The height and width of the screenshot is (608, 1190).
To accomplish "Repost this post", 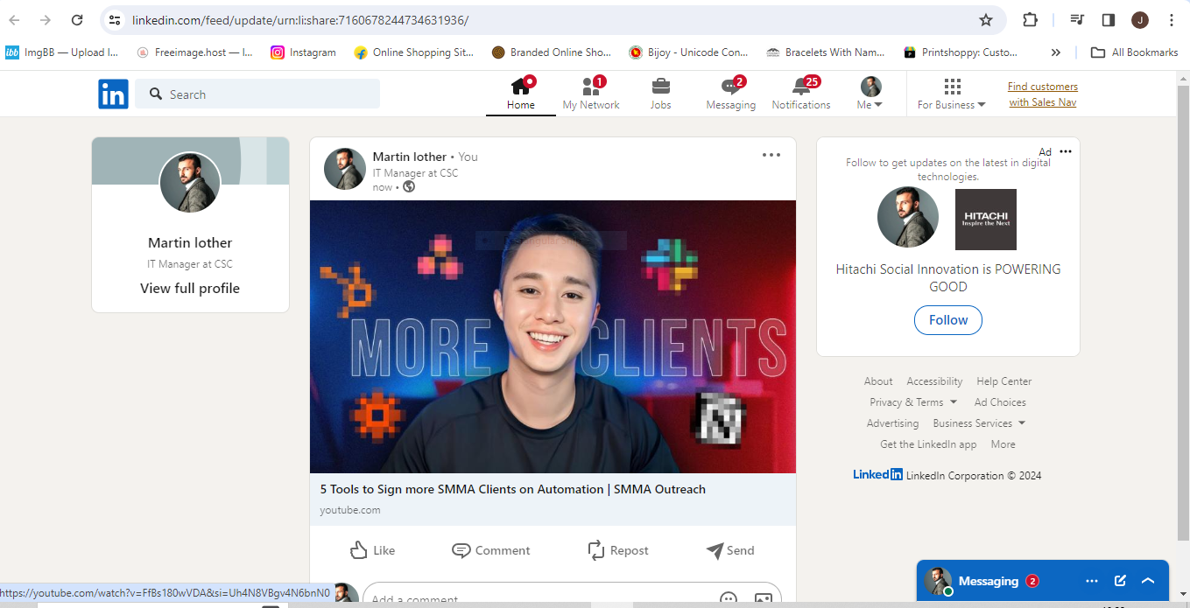I will pos(617,550).
